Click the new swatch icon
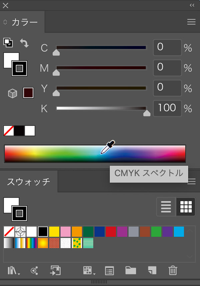 152,270
